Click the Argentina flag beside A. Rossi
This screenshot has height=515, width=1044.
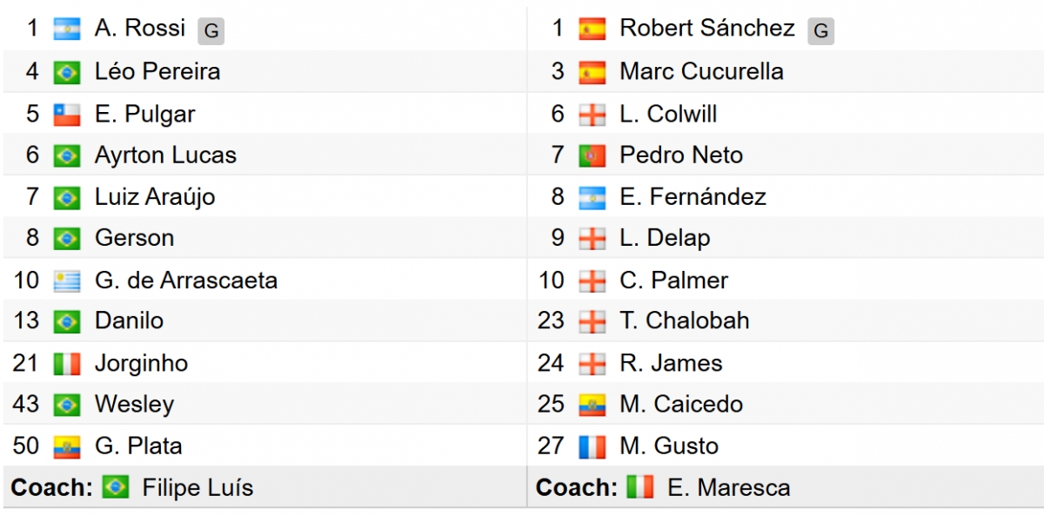tap(67, 30)
